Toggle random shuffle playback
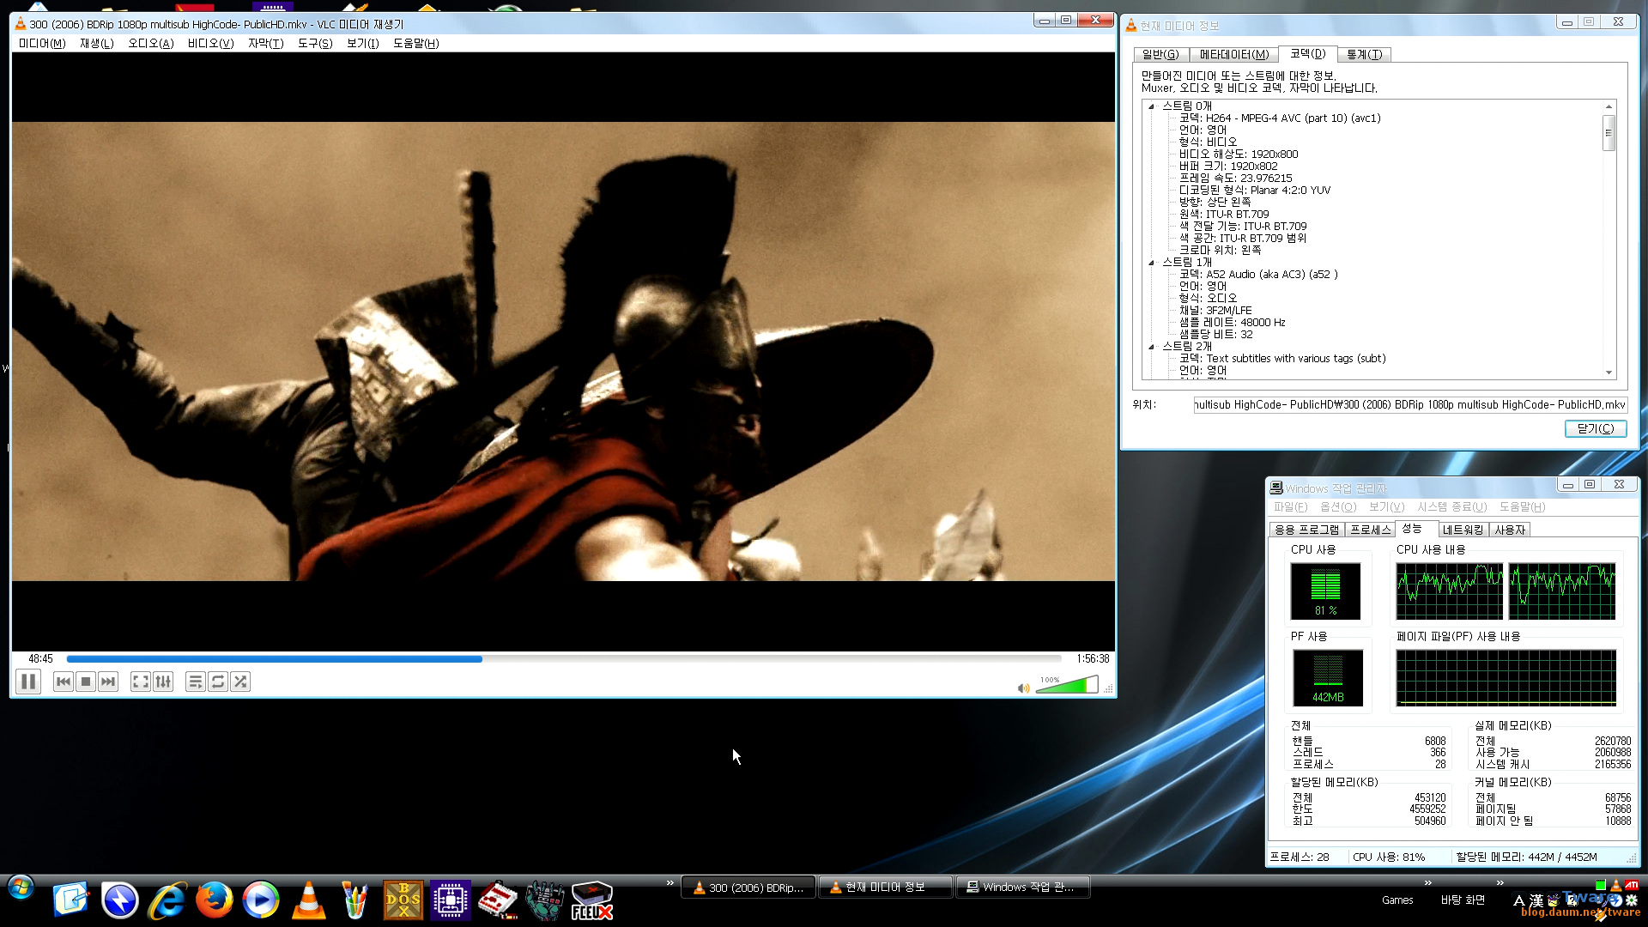 [x=240, y=682]
